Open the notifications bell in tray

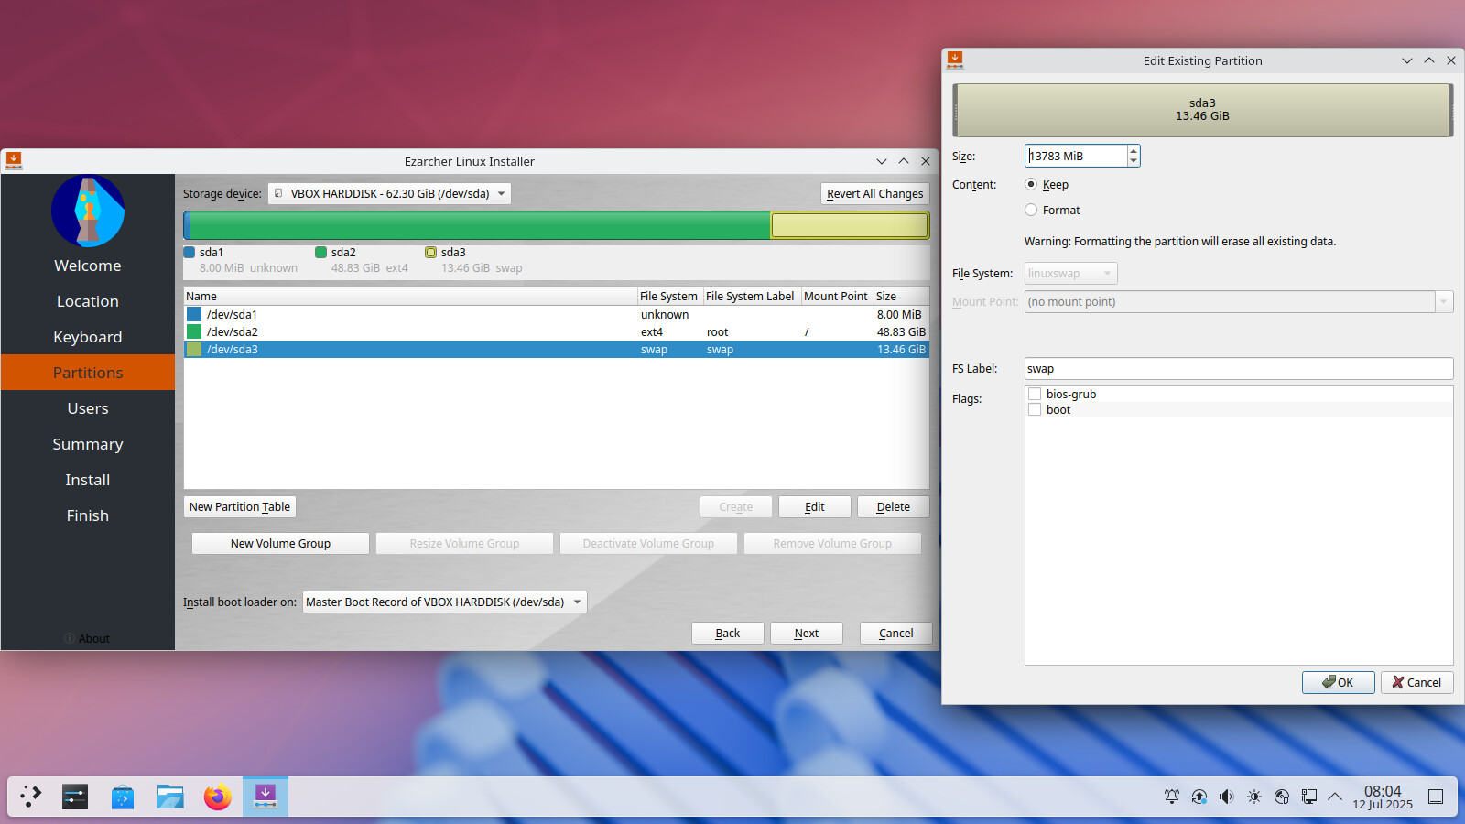point(1171,797)
